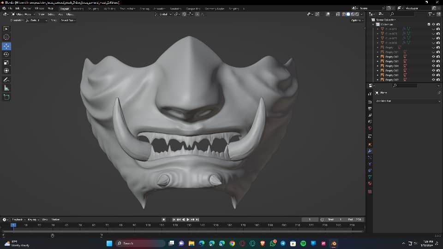Open the Scene properties tab
Image resolution: width=443 pixels, height=249 pixels.
[370, 121]
